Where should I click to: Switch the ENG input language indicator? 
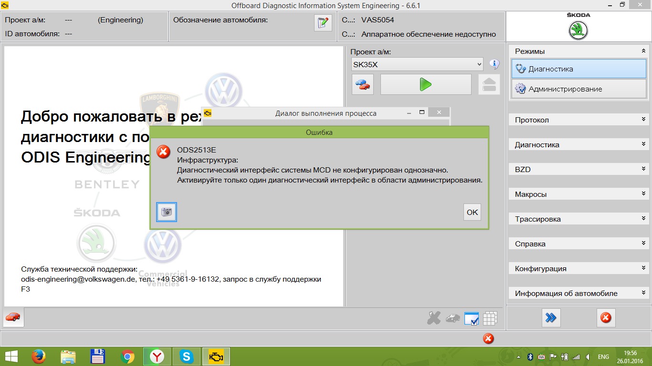coord(603,356)
